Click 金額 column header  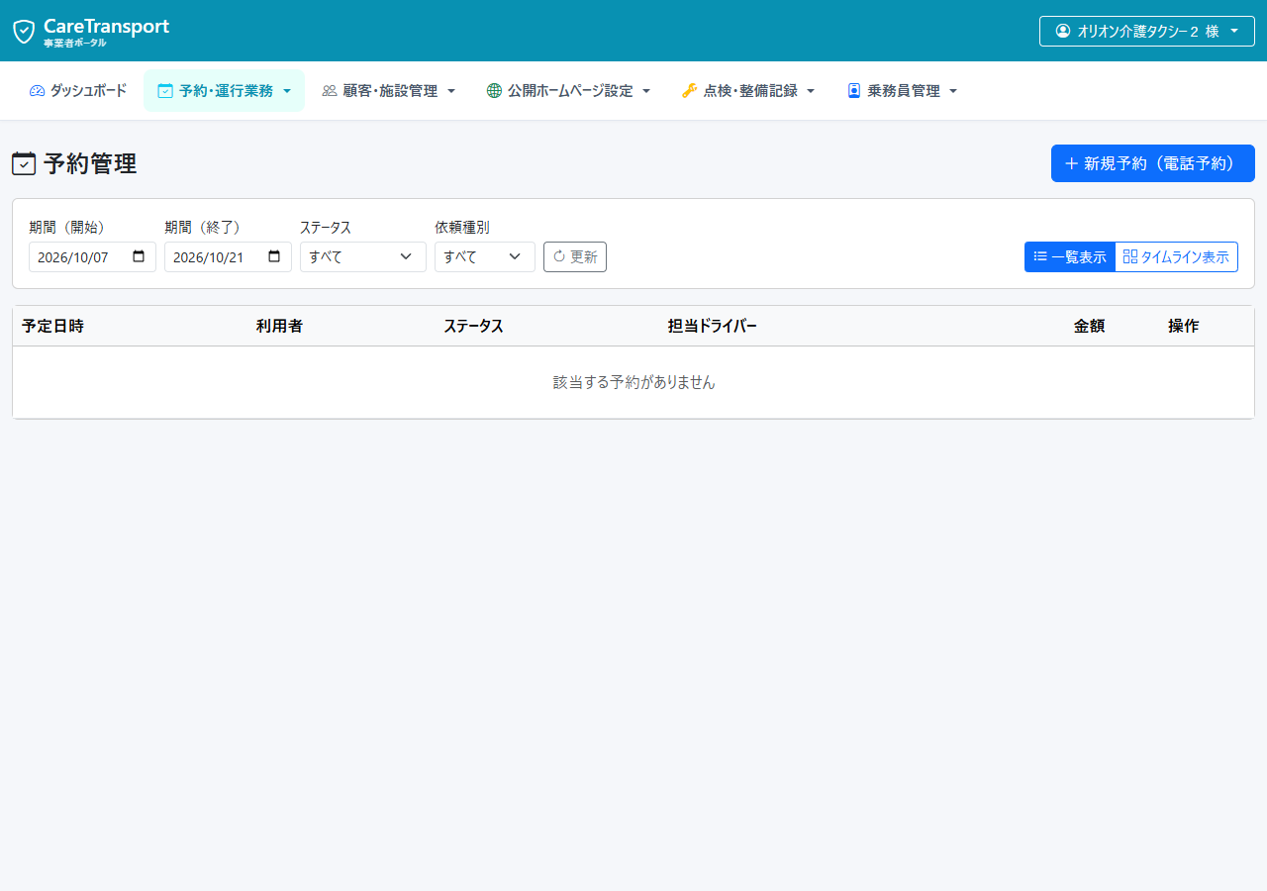click(1089, 326)
